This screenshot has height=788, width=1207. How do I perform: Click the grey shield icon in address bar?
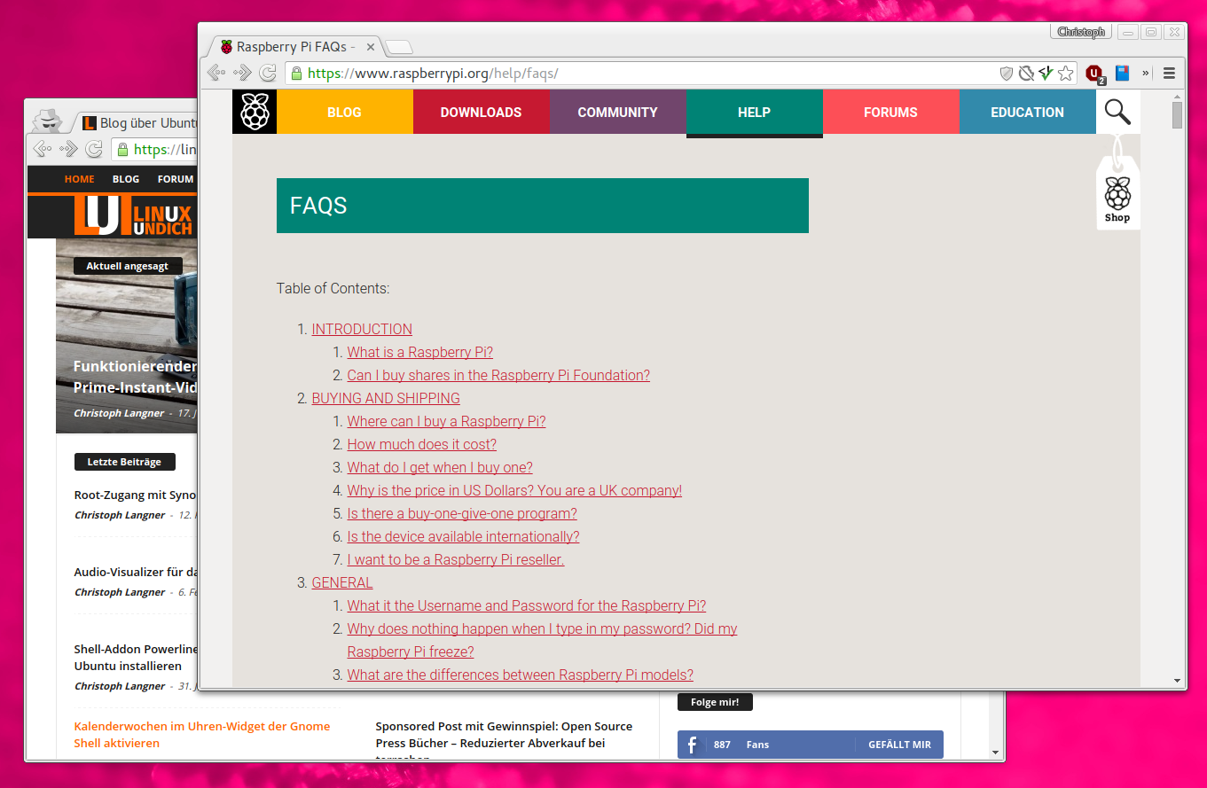click(1007, 74)
